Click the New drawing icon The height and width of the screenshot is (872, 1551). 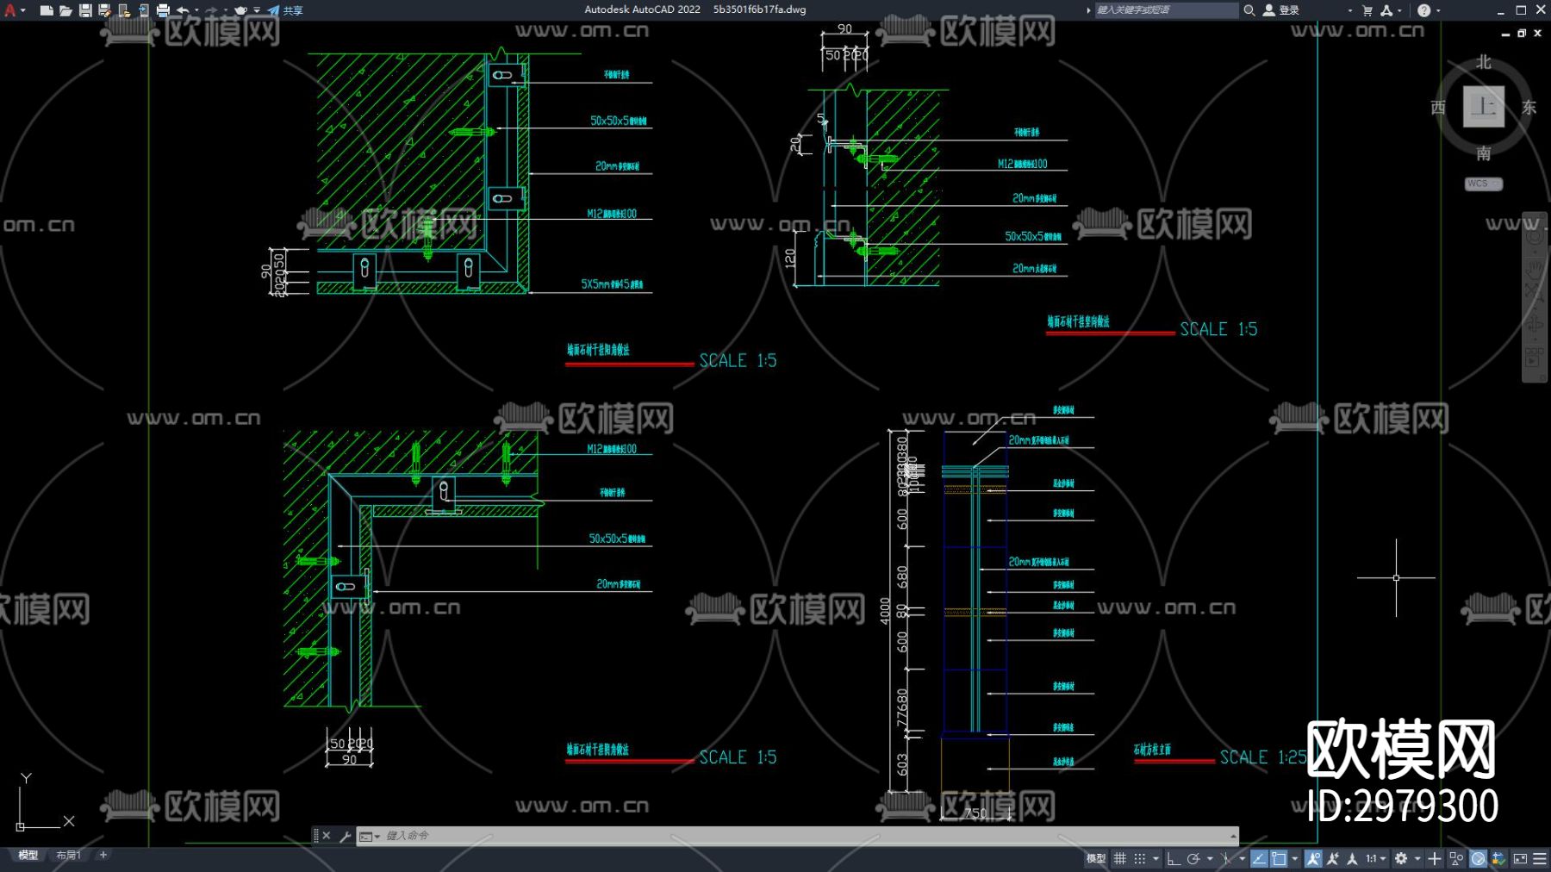(x=47, y=10)
